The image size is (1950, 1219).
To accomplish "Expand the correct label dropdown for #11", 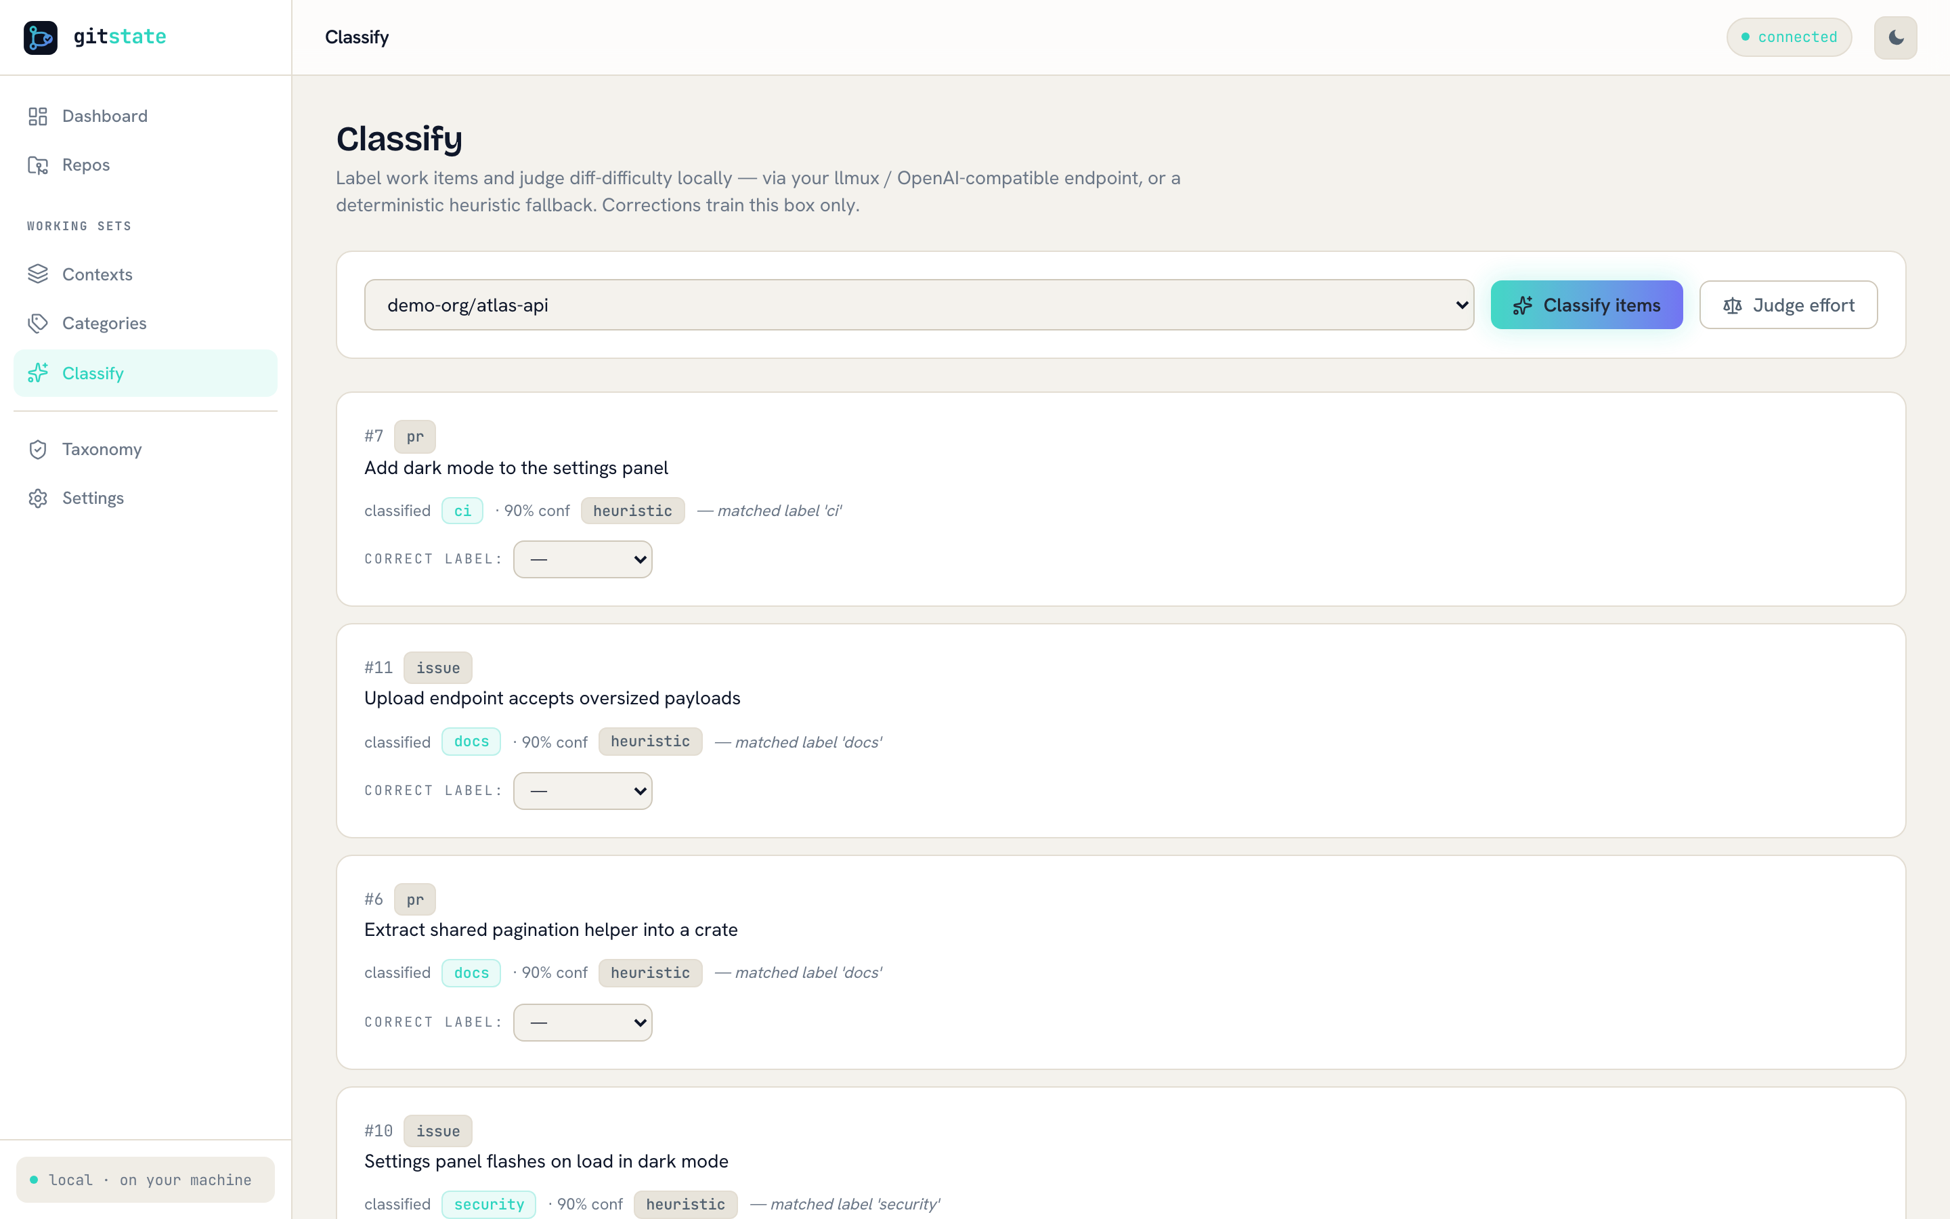I will (582, 791).
